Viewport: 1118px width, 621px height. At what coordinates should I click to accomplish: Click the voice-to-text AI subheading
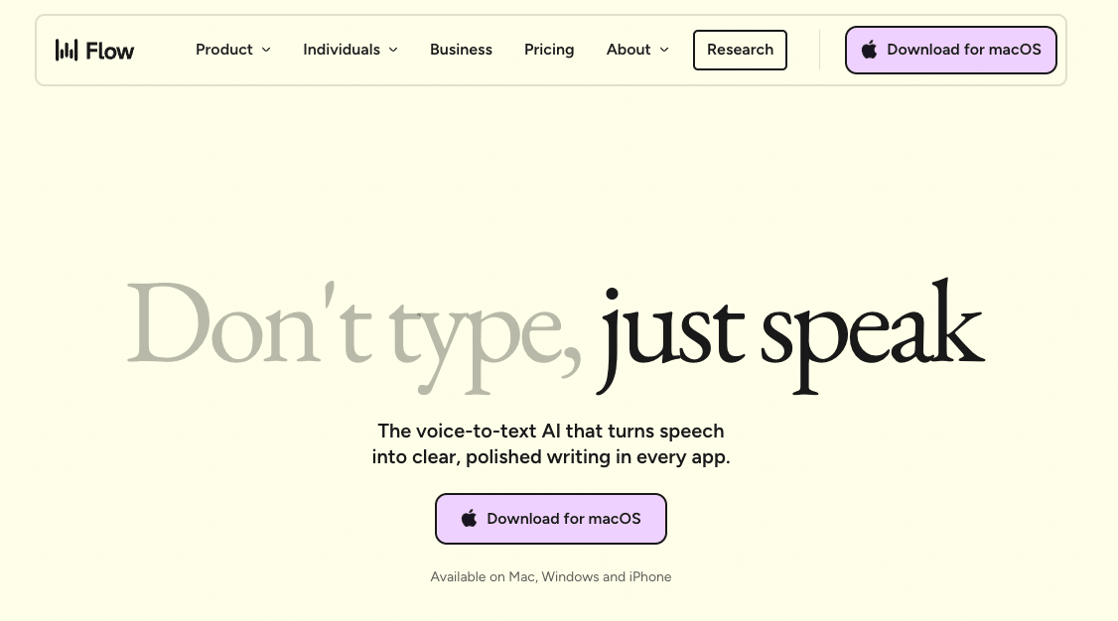tap(551, 444)
